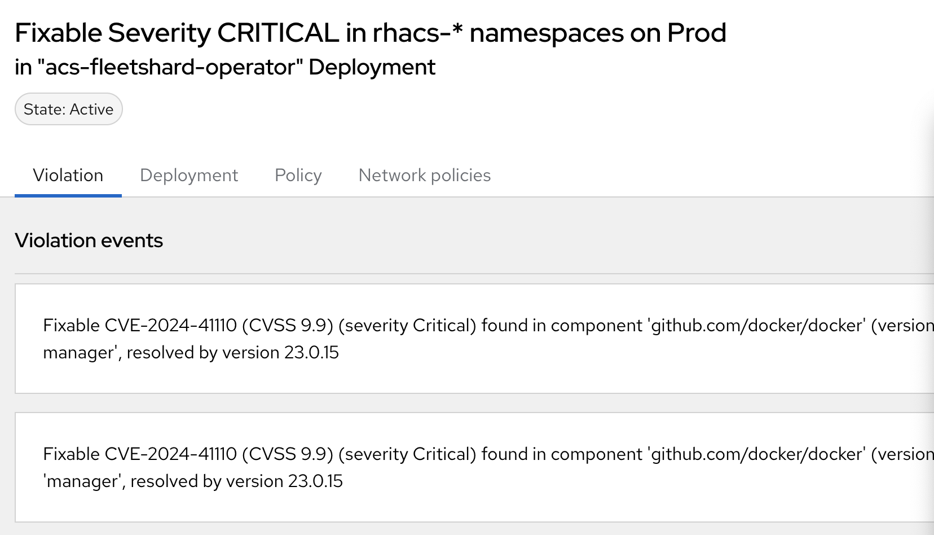This screenshot has width=934, height=535.
Task: Click the State: Active label
Action: pyautogui.click(x=68, y=109)
